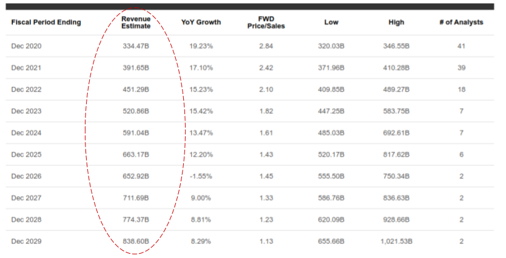Select the 663.17B revenue estimate cell
This screenshot has height=258, width=506.
pos(136,155)
